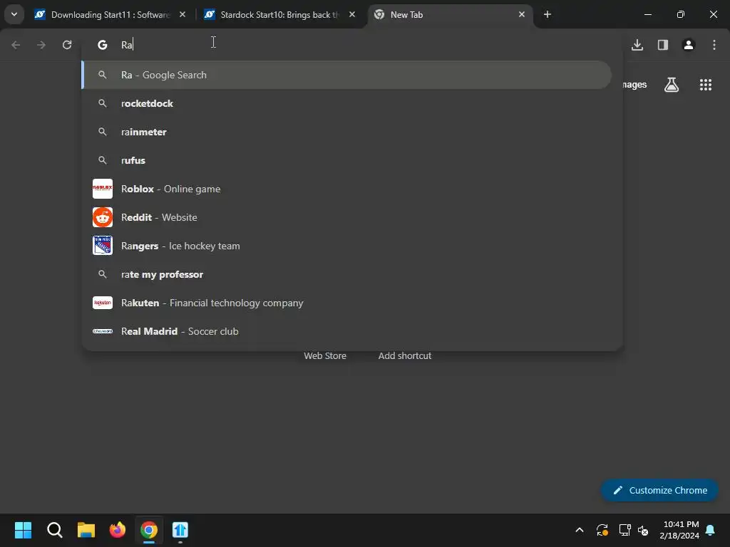Open Windows taskbar search
730x547 pixels.
tap(54, 530)
